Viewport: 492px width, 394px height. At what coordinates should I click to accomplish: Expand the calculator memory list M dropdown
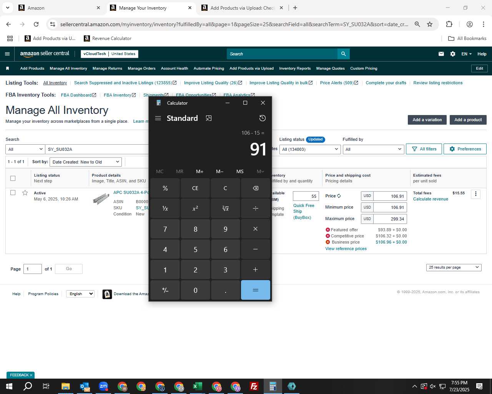[260, 172]
